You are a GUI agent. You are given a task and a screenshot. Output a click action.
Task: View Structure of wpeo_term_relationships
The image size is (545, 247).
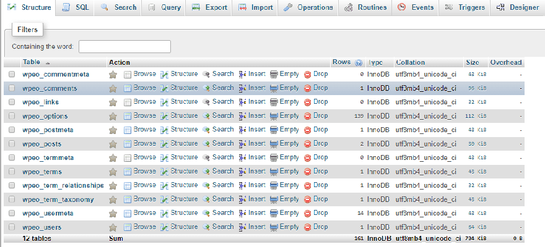click(179, 185)
